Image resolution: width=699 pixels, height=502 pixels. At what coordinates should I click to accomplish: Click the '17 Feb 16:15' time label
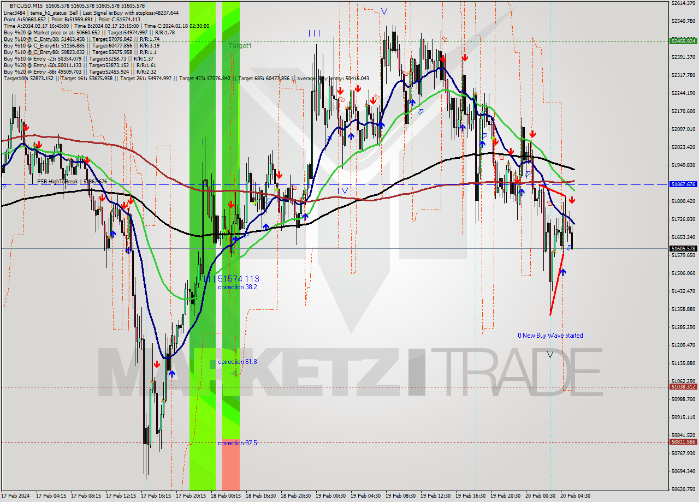coord(156,496)
